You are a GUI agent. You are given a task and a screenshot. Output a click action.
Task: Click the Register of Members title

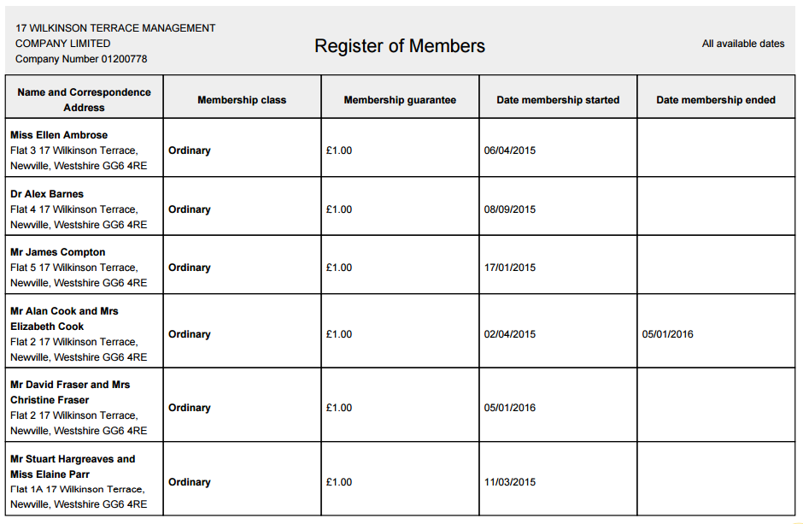[400, 46]
